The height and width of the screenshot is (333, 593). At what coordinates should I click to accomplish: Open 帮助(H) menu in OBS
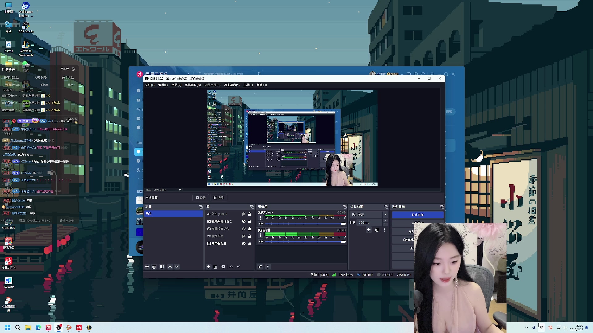click(x=262, y=85)
